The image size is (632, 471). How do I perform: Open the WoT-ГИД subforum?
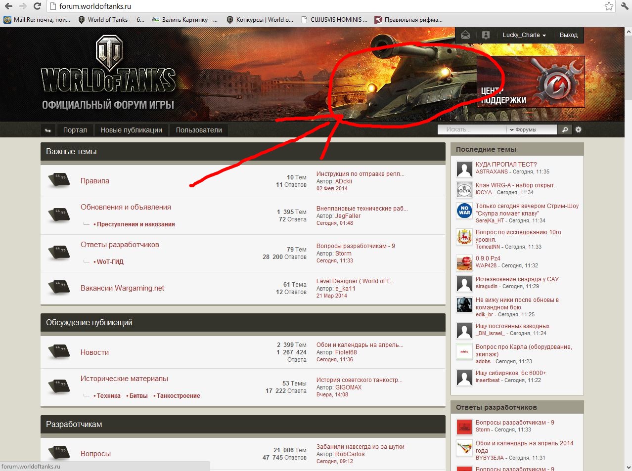point(110,261)
